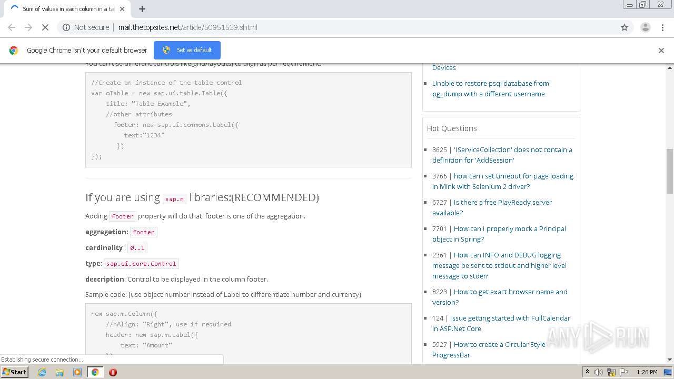
Task: Open a new tab with plus icon
Action: [142, 9]
